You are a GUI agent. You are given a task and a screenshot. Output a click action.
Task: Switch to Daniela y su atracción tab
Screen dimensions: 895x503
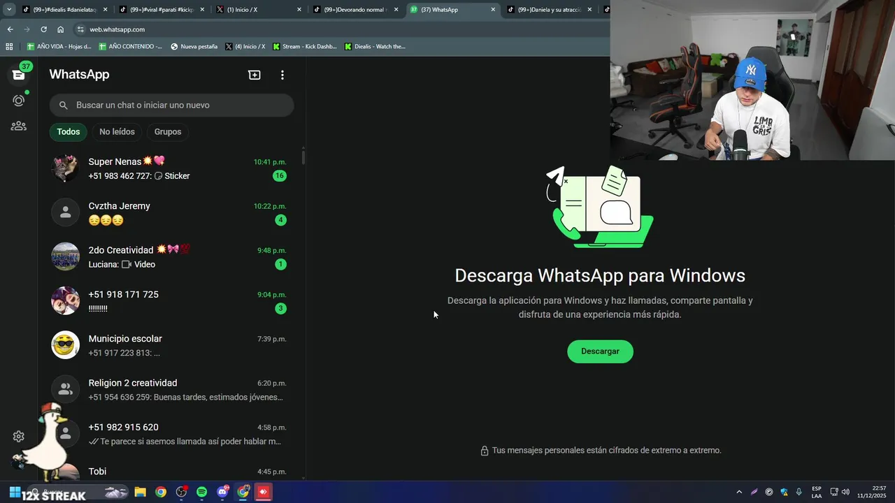[x=549, y=10]
